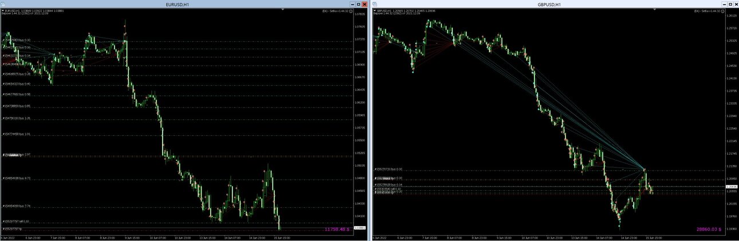
Task: Close the EURUSD,H1 chart window
Action: point(364,4)
